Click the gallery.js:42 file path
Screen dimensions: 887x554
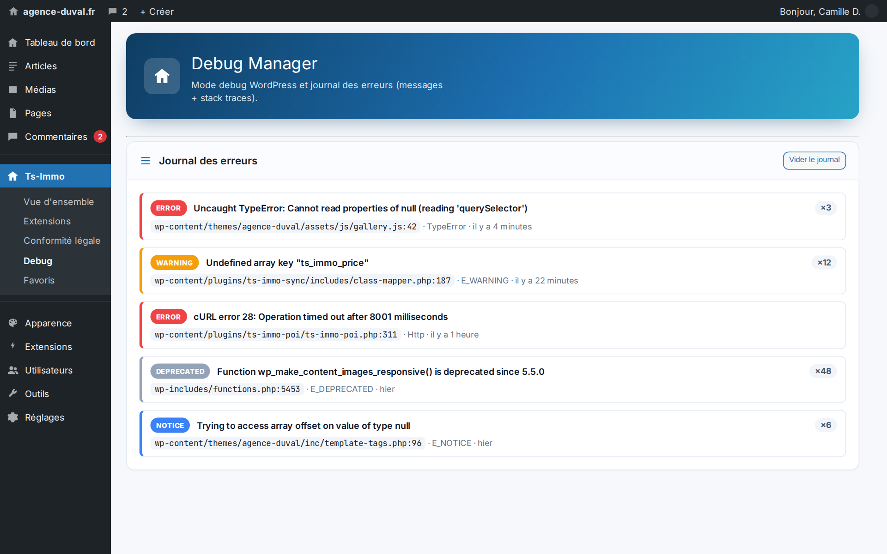pos(286,227)
